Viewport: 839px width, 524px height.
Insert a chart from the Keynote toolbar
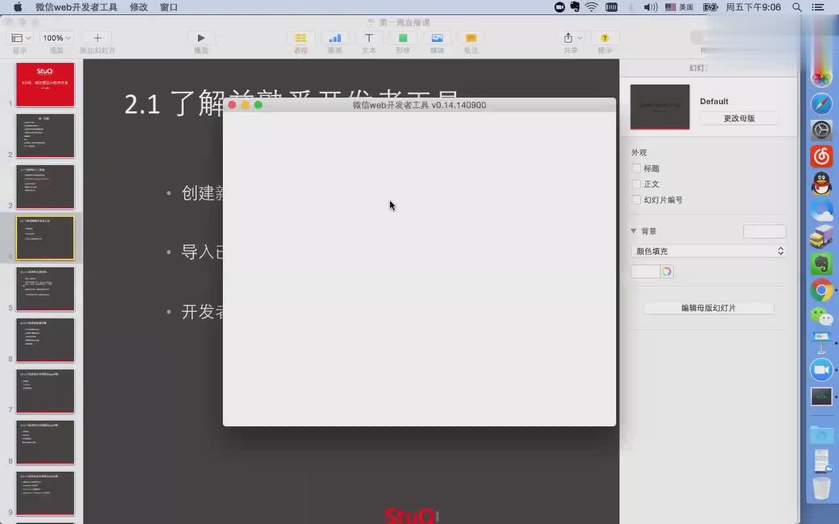pyautogui.click(x=335, y=38)
